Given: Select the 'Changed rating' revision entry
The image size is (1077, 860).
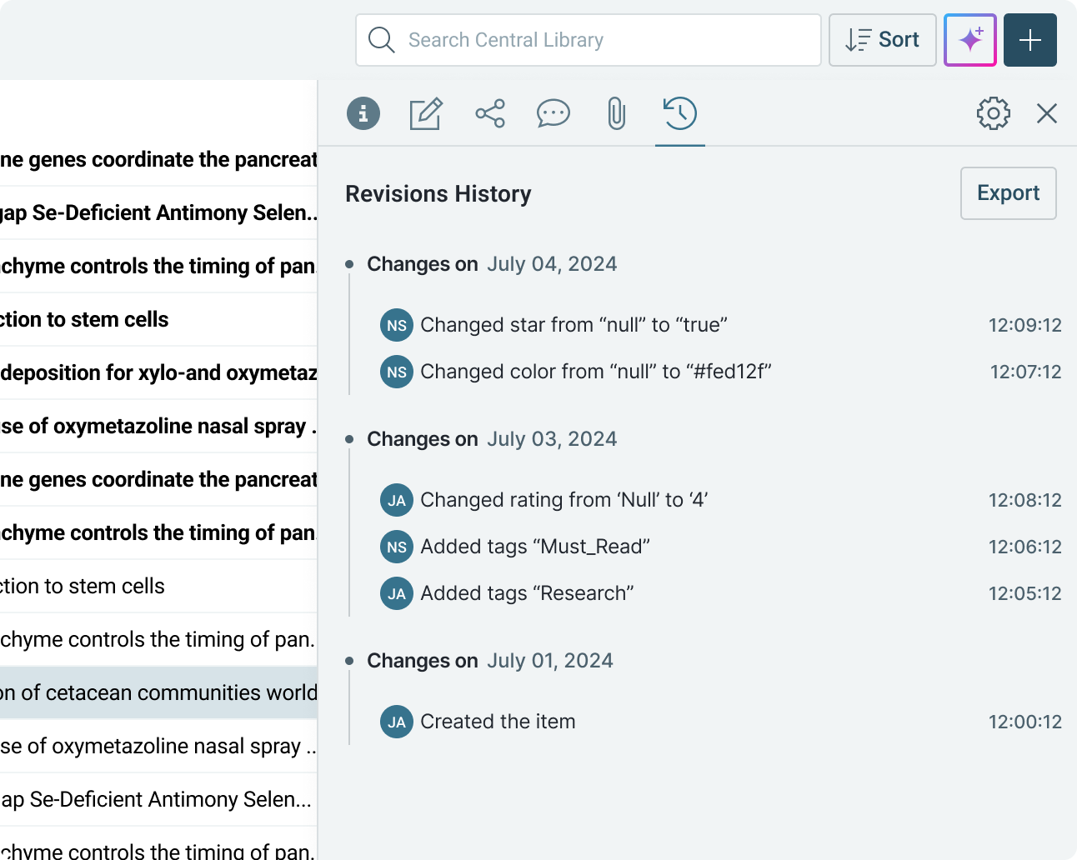Looking at the screenshot, I should [564, 500].
